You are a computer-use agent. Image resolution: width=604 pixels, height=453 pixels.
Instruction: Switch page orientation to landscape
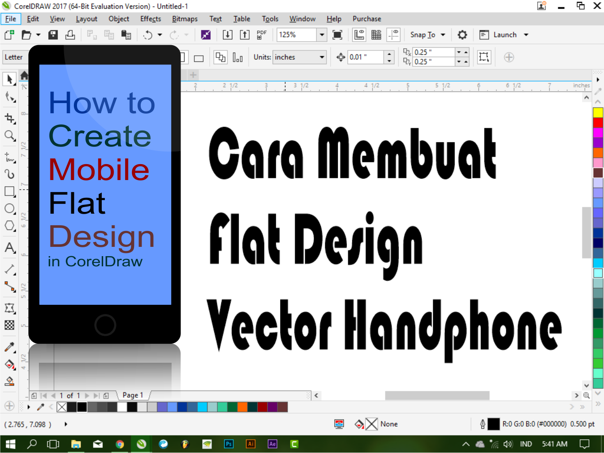(199, 57)
